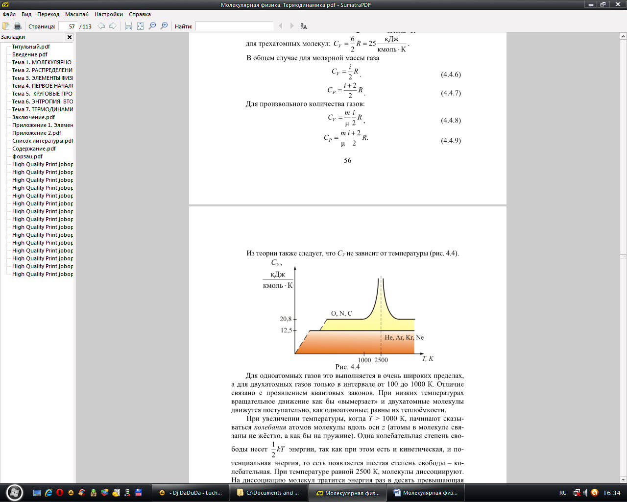Select bookmark Заключение.pdf
The image size is (627, 502).
coord(33,117)
